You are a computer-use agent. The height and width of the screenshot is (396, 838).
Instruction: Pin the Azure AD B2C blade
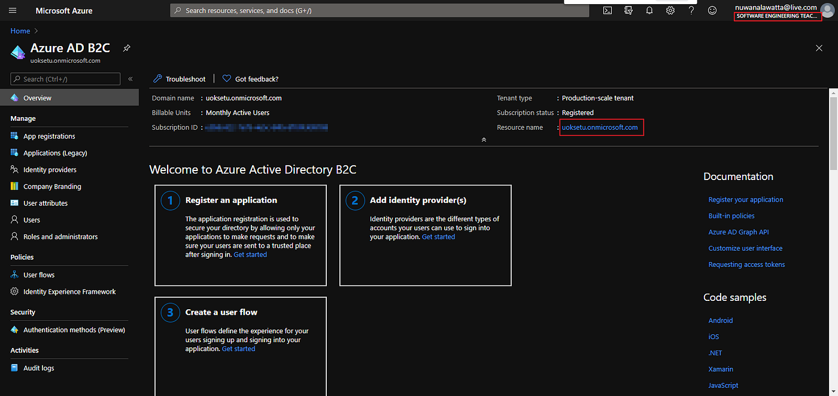click(126, 48)
